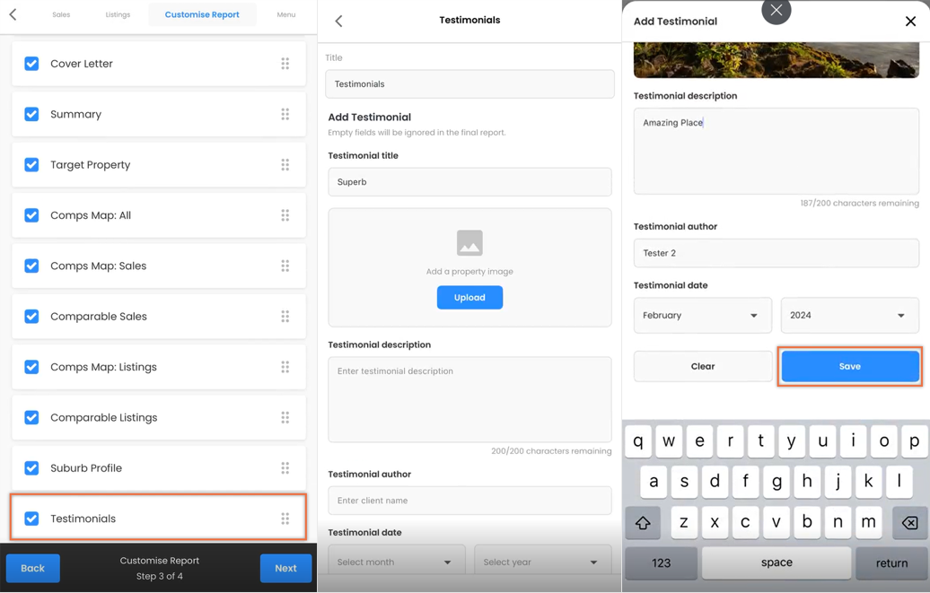Screen dimensions: 930x593
Task: Tap the image placeholder icon above Upload
Action: point(469,242)
